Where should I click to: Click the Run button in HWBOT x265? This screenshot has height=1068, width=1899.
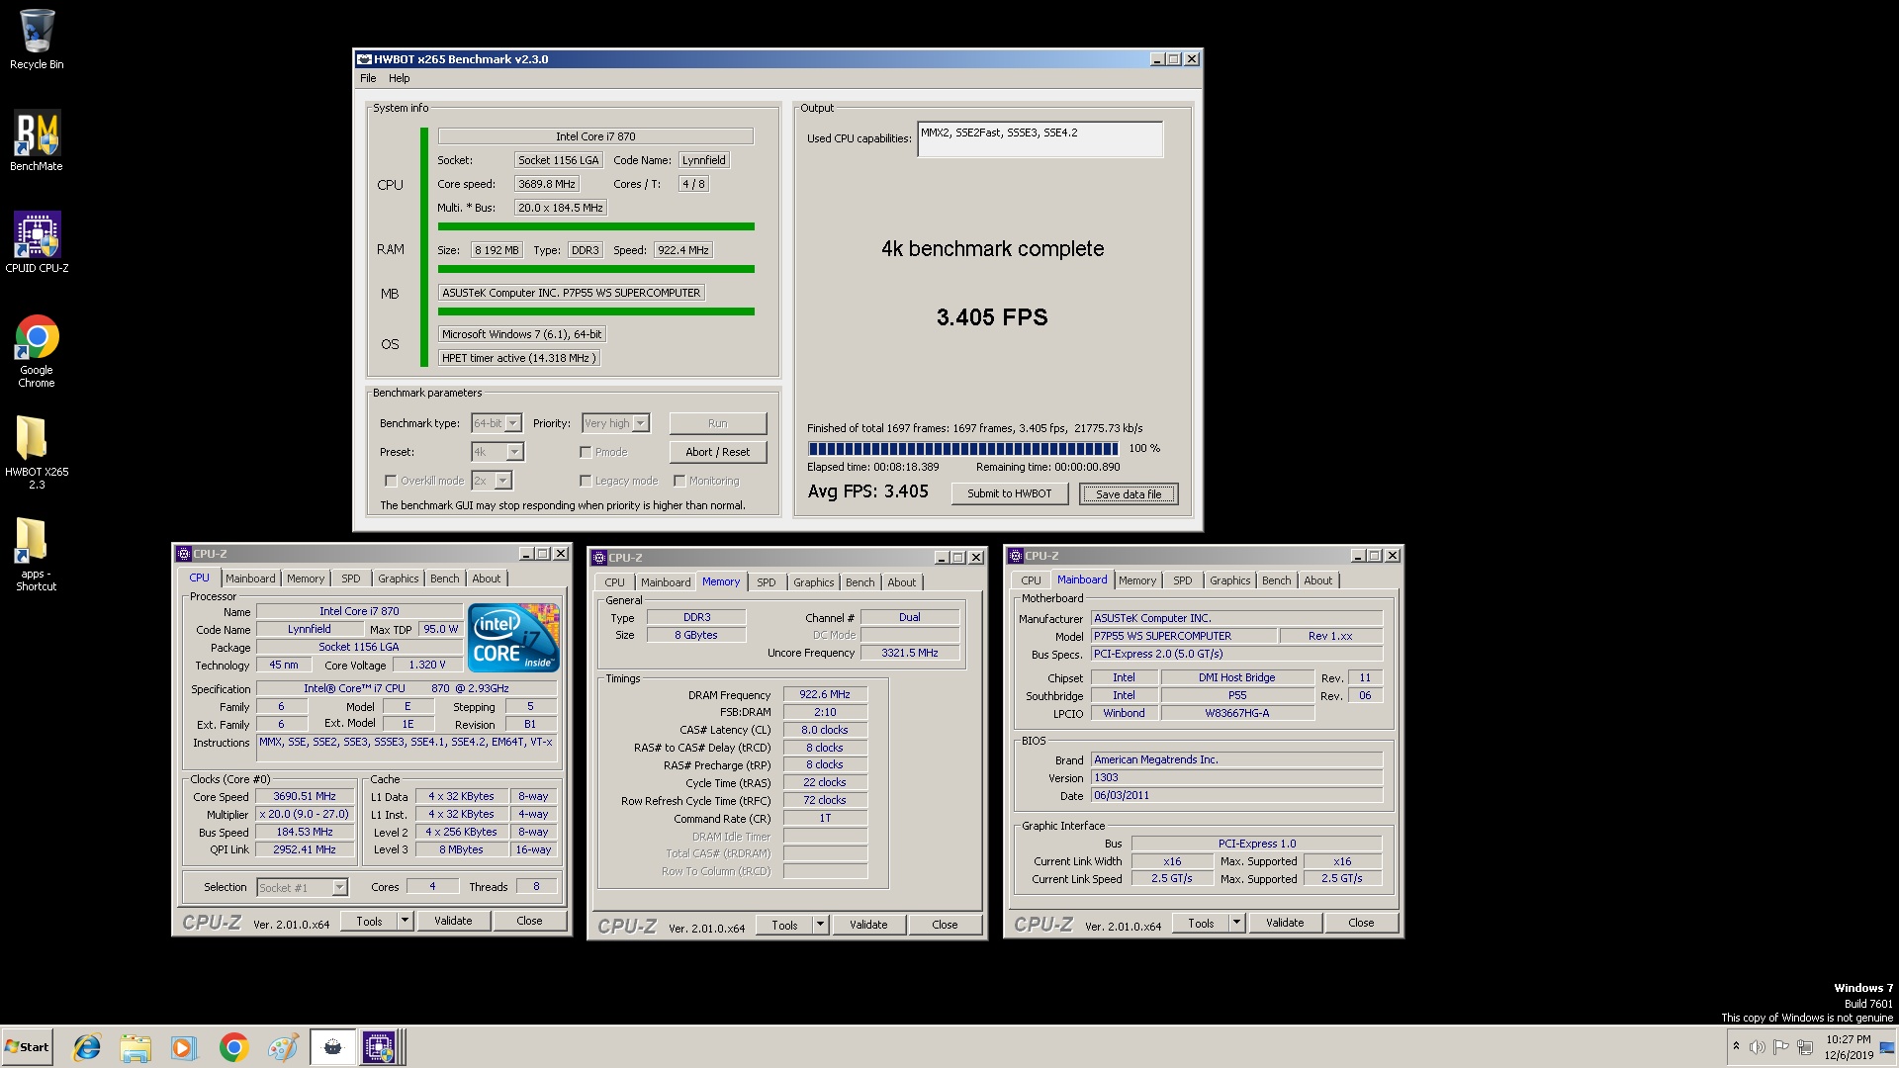[718, 423]
